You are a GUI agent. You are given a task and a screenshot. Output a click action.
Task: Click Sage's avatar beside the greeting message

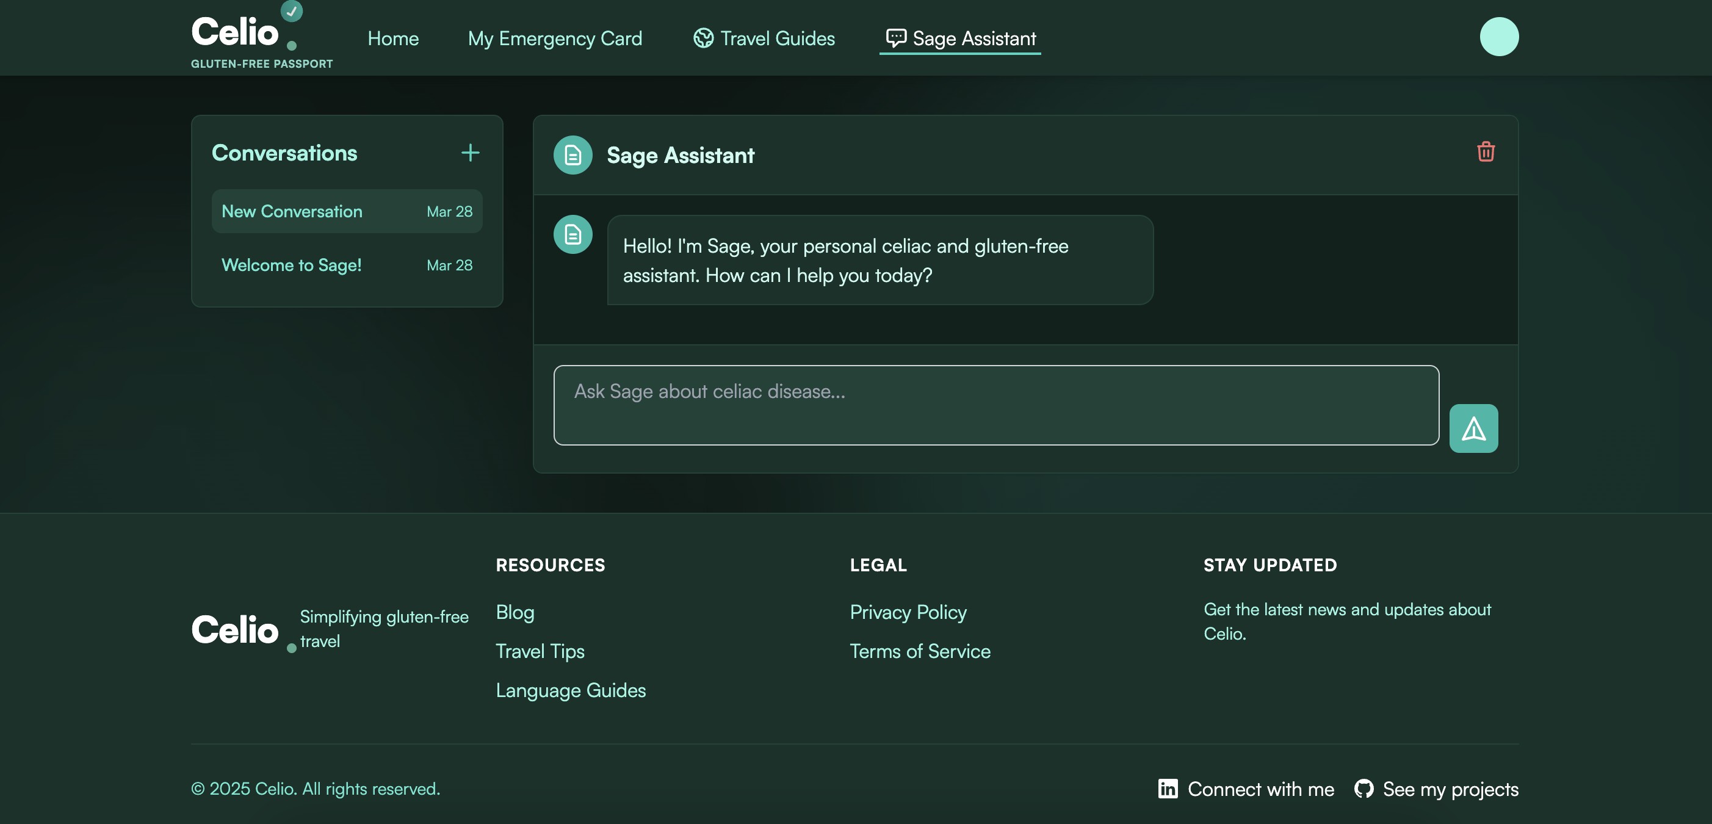(x=572, y=234)
